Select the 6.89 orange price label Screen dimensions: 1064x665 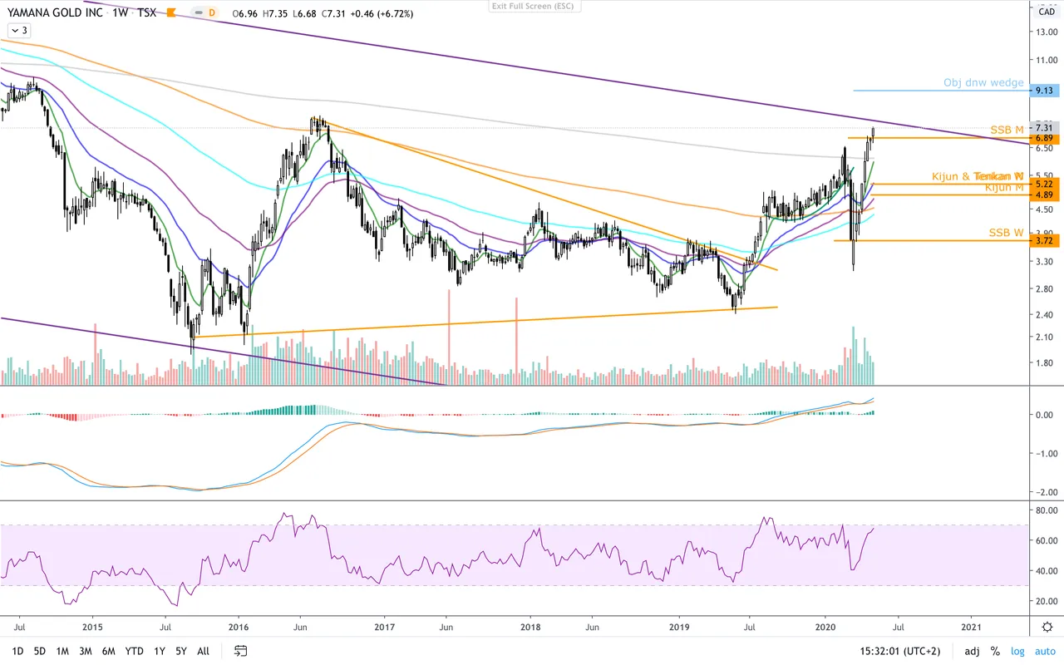(1044, 139)
